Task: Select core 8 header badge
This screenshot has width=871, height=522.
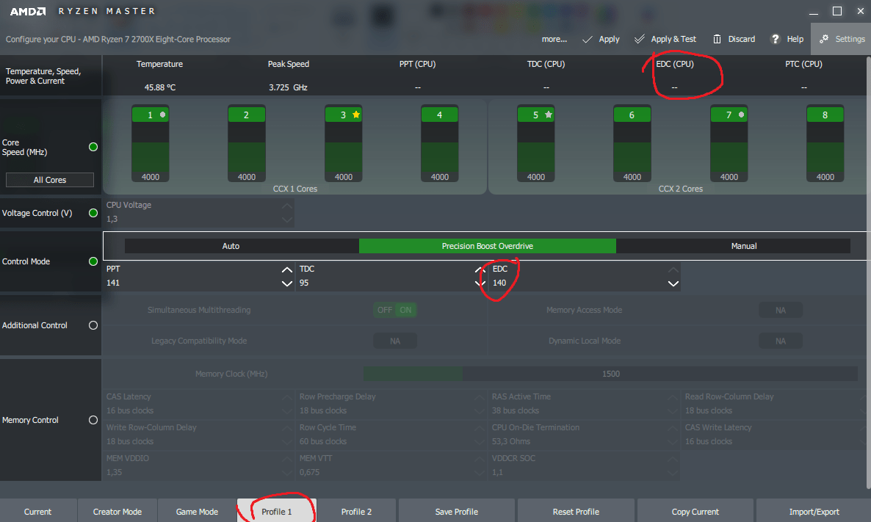Action: tap(825, 115)
